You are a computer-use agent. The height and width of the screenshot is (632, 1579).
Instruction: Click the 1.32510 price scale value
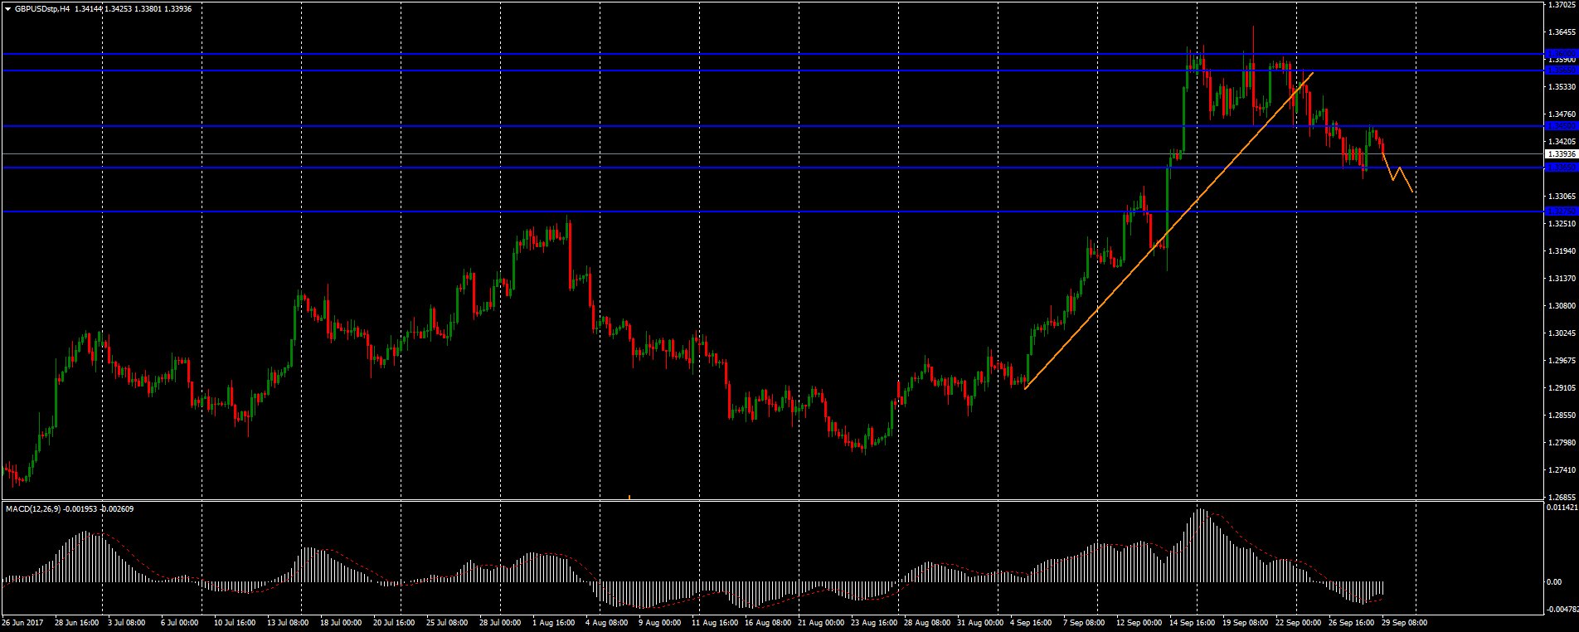(x=1562, y=224)
